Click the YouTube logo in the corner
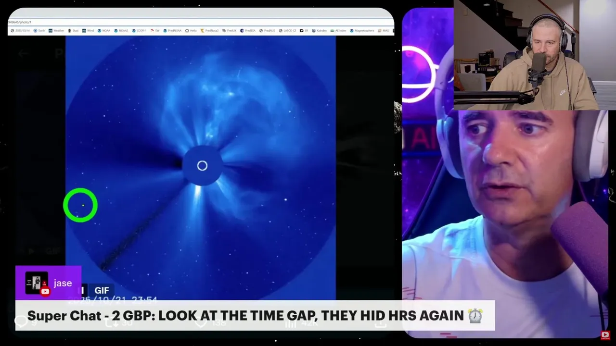The image size is (616, 346). click(605, 335)
